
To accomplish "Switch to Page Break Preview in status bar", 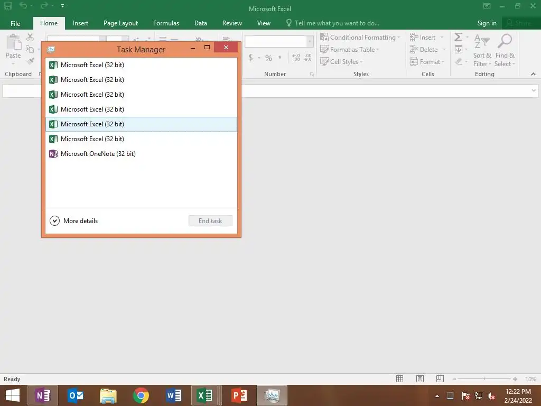I will 440,379.
